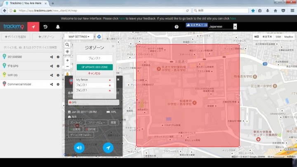
Task: Switch map layer to OSM
Action: click(278, 37)
